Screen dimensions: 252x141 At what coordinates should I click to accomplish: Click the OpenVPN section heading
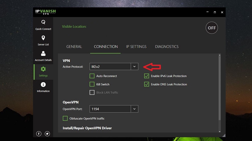tap(71, 102)
